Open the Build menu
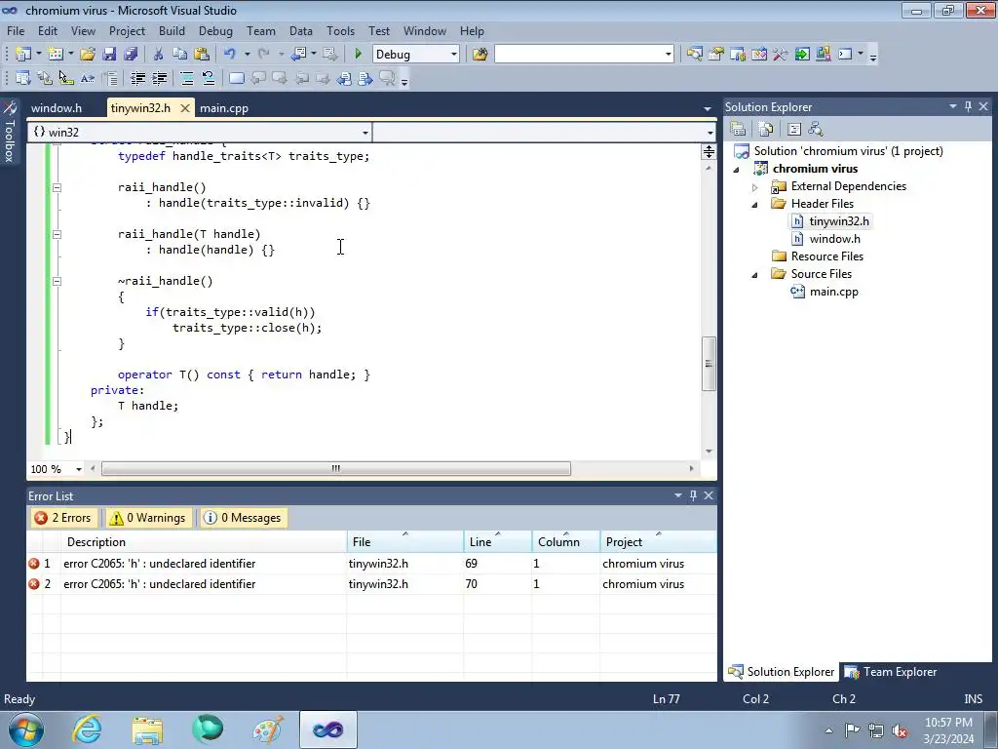 (172, 30)
